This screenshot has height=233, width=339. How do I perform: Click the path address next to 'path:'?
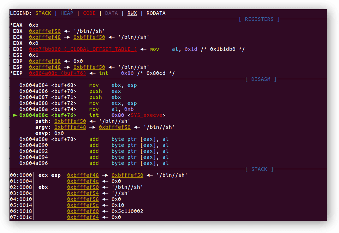[70, 121]
